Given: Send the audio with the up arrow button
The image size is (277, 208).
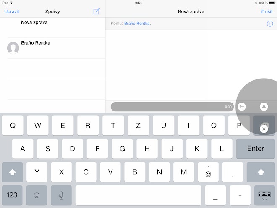Looking at the screenshot, I should [x=264, y=107].
